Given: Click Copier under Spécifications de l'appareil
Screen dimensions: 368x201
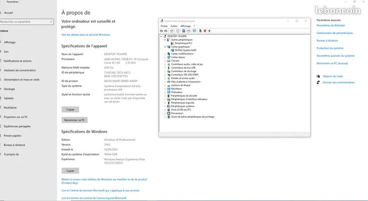Looking at the screenshot, I should [70, 109].
